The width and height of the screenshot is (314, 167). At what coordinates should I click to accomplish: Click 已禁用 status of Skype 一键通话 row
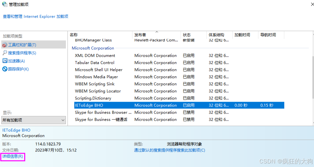click(189, 120)
